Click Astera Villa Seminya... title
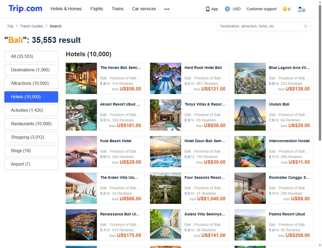Screen dimensions: 322x248 (x=205, y=214)
